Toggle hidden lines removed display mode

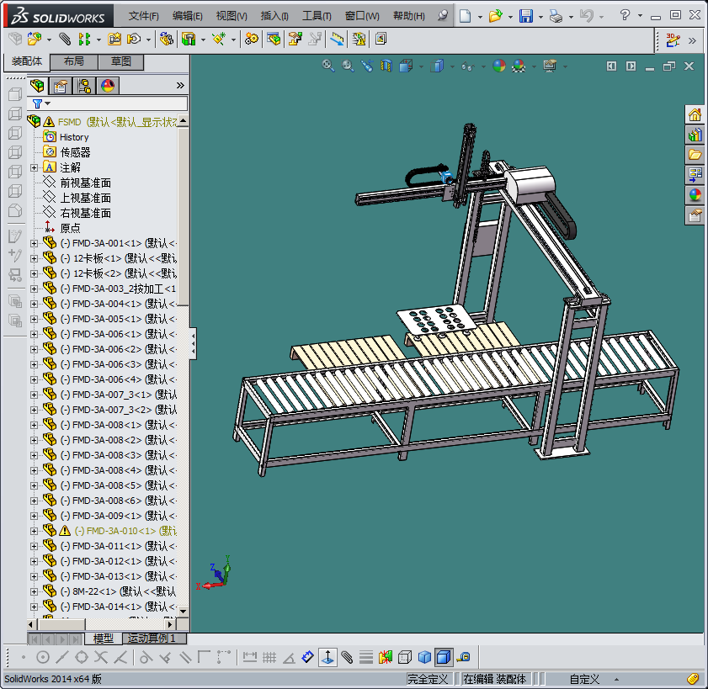tap(405, 657)
